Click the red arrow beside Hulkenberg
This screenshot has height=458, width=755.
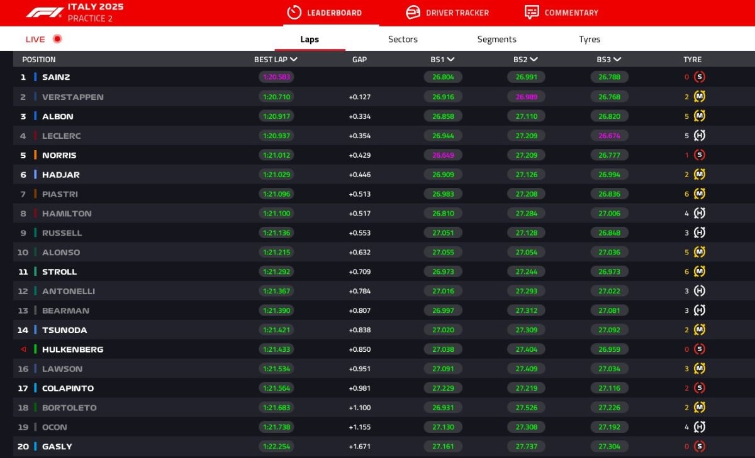23,349
